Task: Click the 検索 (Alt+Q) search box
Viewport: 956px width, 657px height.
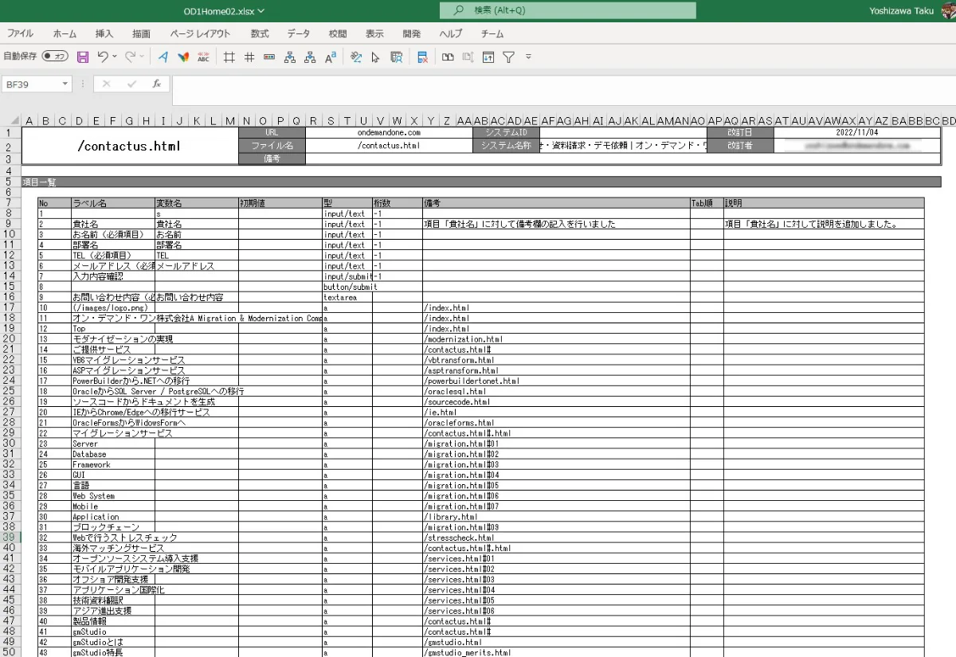Action: click(x=567, y=10)
